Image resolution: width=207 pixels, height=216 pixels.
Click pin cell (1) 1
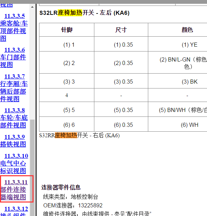pos(67,44)
